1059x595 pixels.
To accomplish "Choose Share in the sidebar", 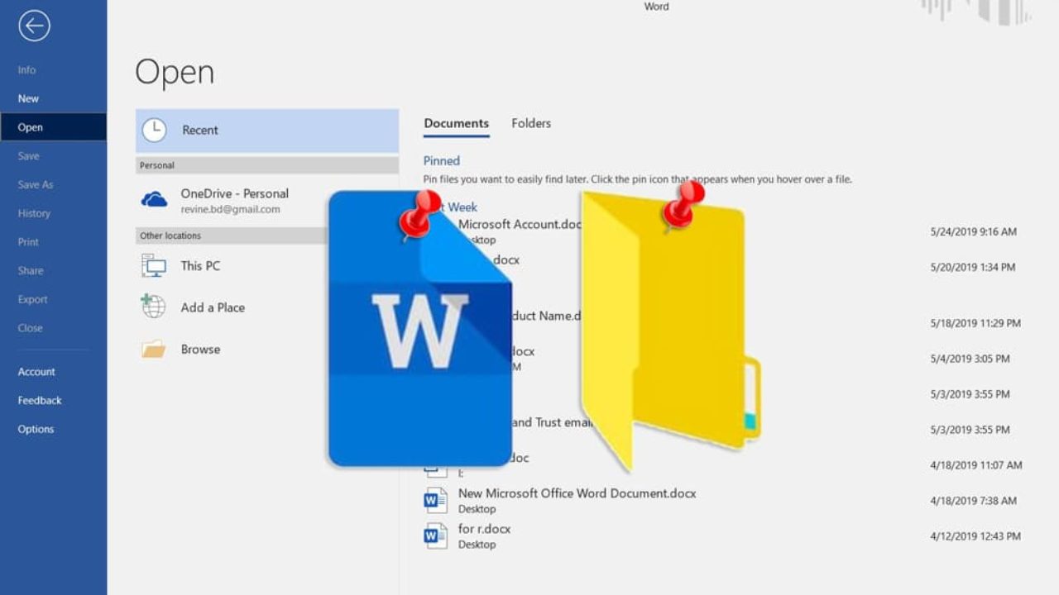I will click(x=31, y=271).
